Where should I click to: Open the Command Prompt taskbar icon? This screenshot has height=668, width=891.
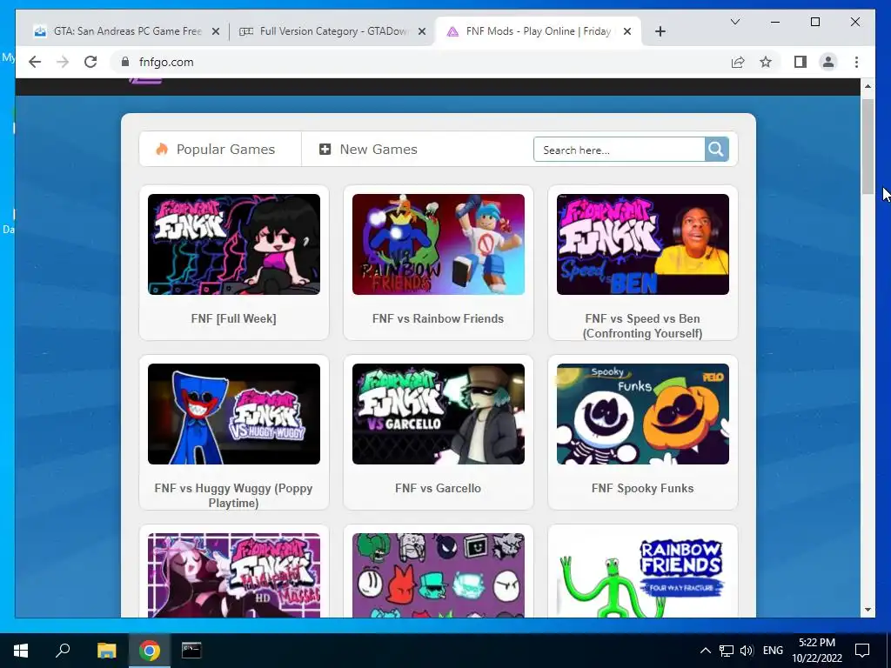coord(191,651)
